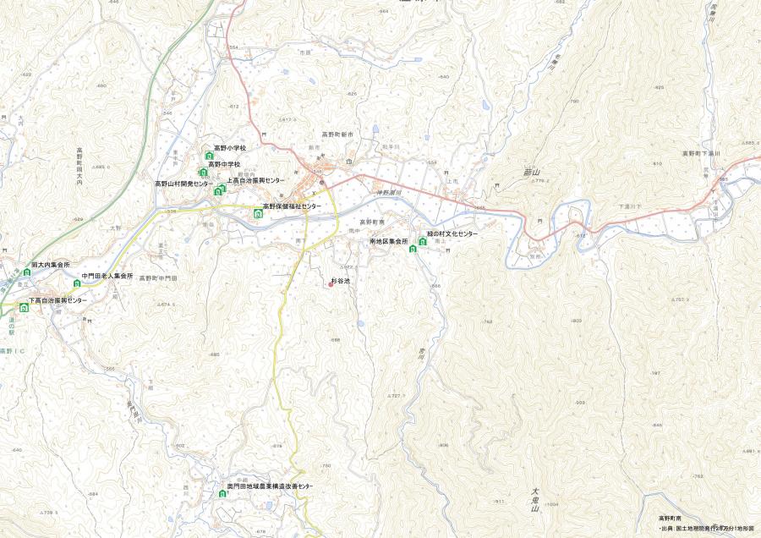Select the 上高自治振興センター marker icon

point(222,188)
